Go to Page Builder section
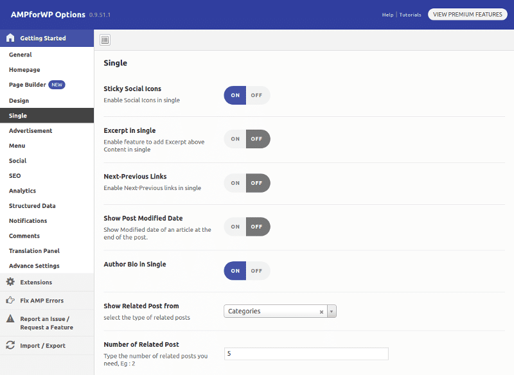The height and width of the screenshot is (375, 514). [x=47, y=85]
